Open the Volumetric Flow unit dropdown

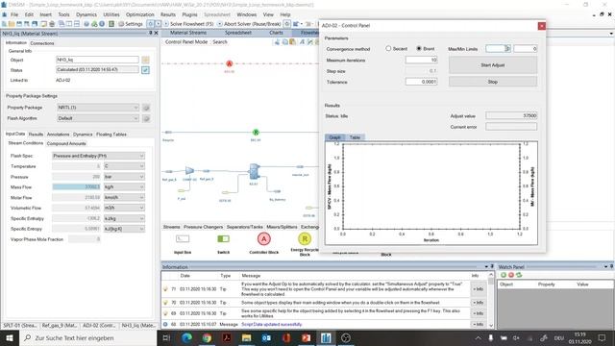coord(124,208)
